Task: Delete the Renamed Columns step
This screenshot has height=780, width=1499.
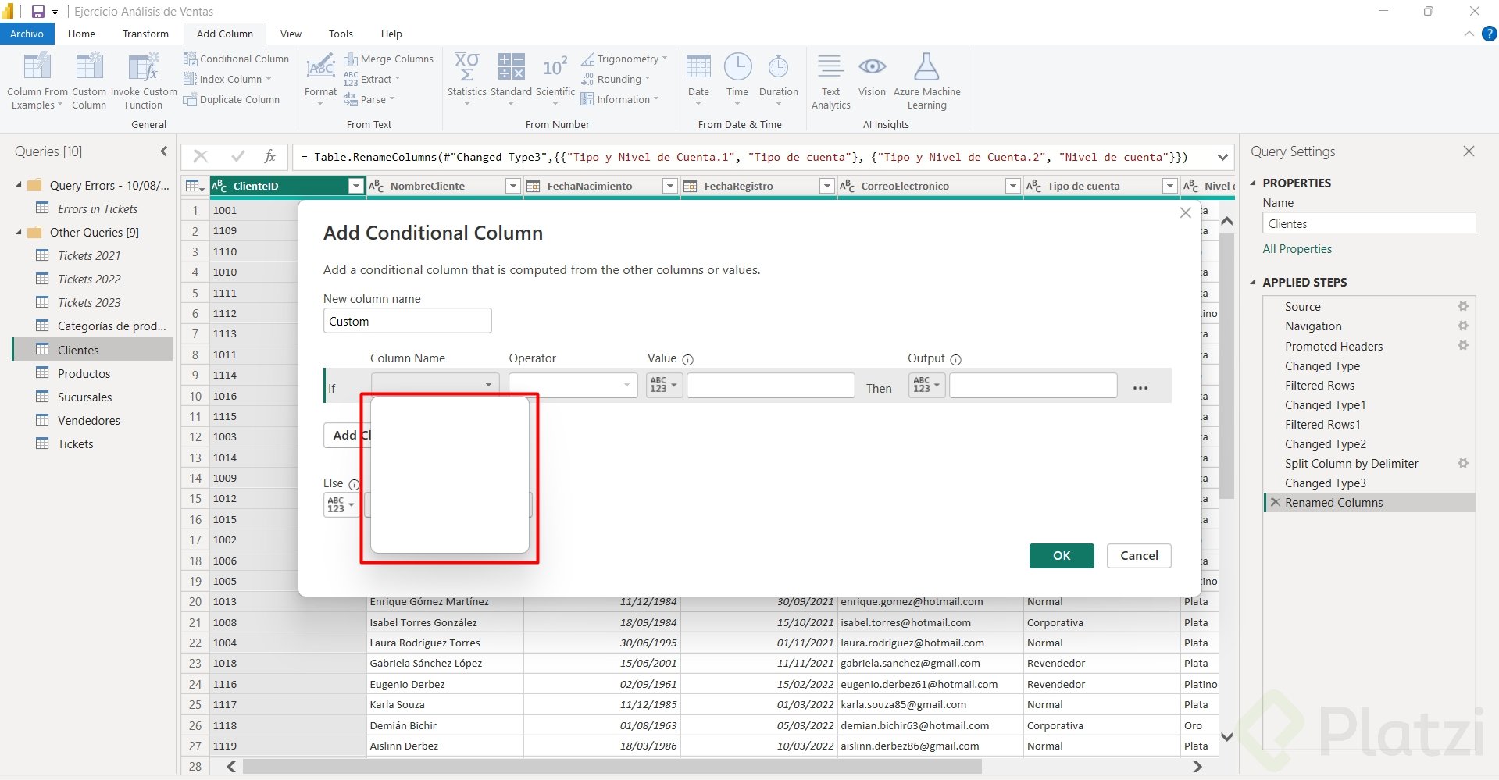Action: pos(1276,503)
